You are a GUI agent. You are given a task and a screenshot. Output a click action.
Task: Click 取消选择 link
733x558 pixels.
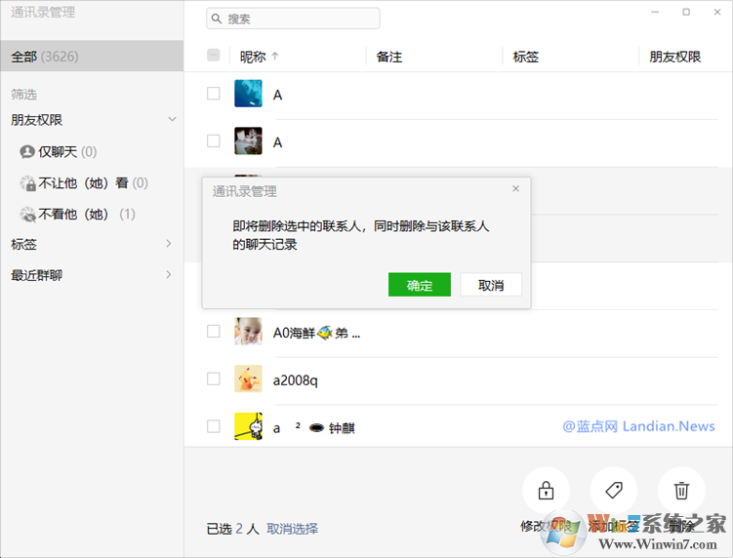[x=292, y=529]
